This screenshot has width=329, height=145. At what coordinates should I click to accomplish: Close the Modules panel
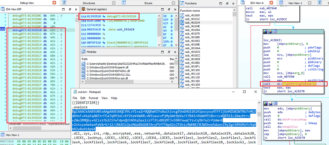coord(176,52)
